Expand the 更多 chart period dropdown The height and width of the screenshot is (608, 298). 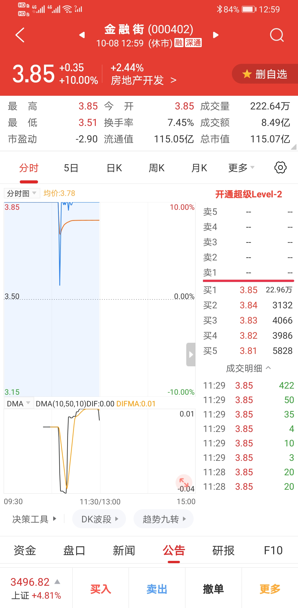tap(241, 168)
